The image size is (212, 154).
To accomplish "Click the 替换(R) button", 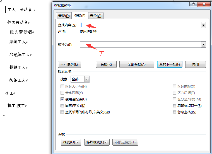I will (x=106, y=64).
